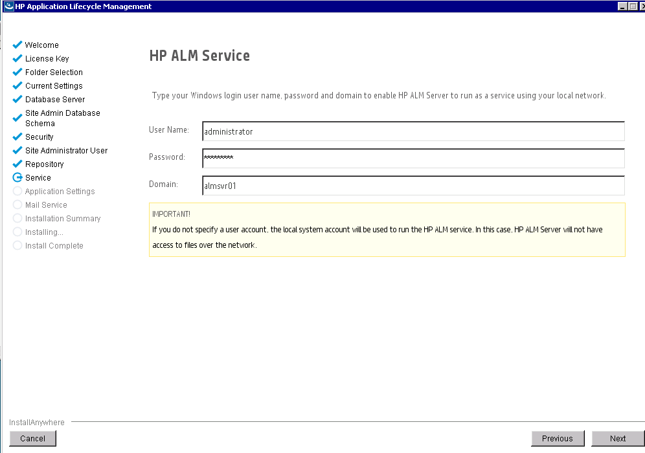Select the License Key step label

point(47,58)
